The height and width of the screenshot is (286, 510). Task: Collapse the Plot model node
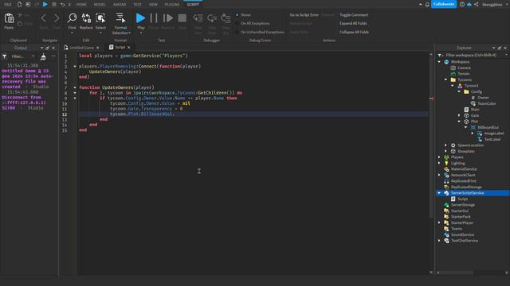click(459, 122)
